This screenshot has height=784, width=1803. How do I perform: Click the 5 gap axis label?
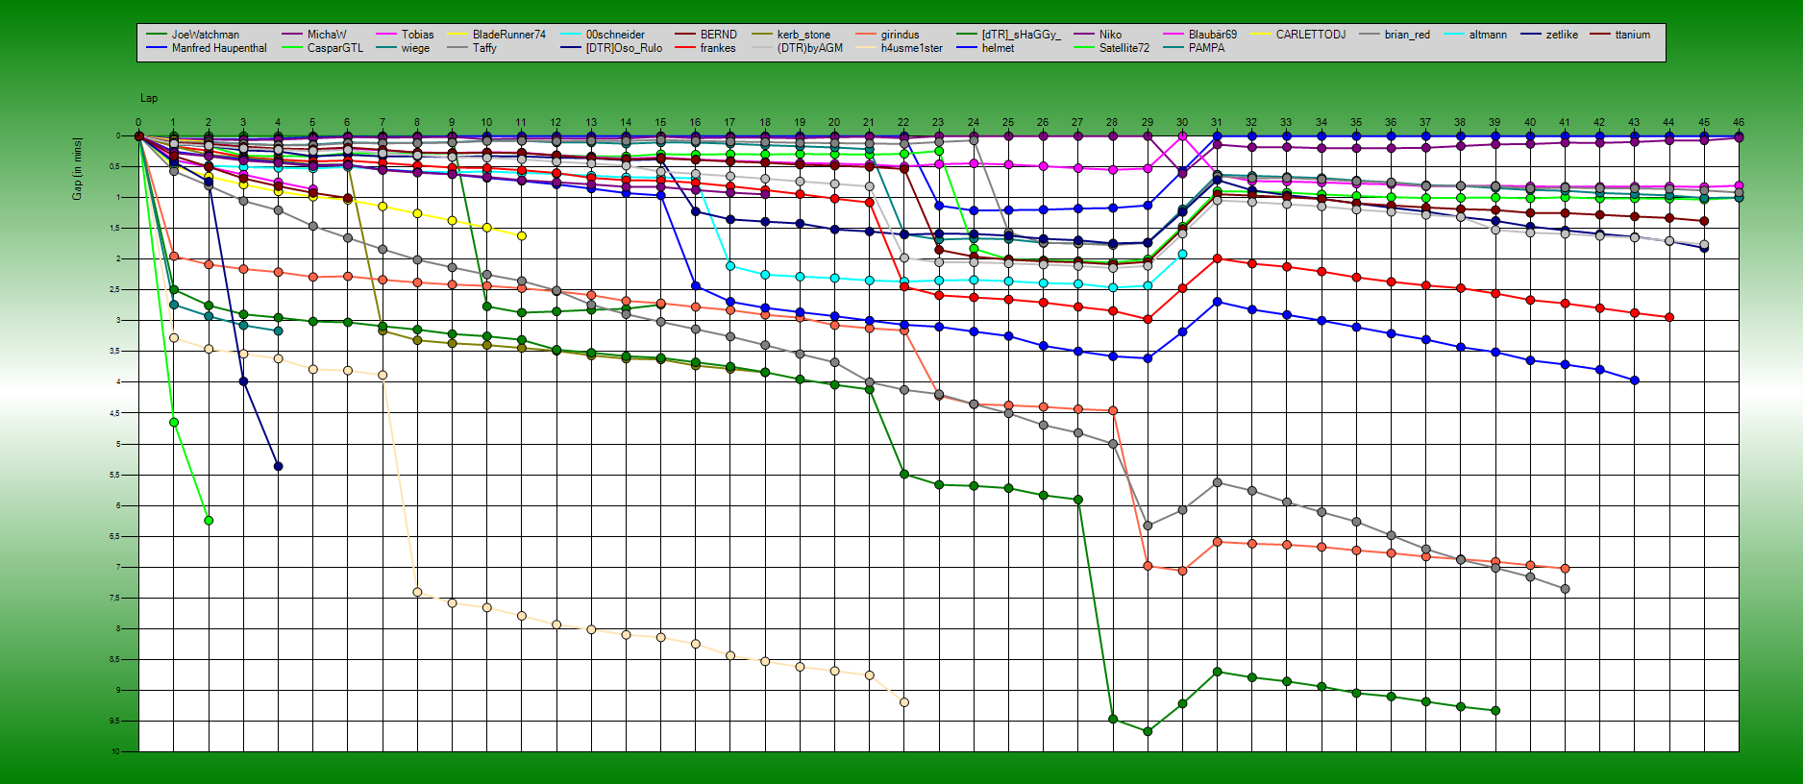tap(117, 444)
